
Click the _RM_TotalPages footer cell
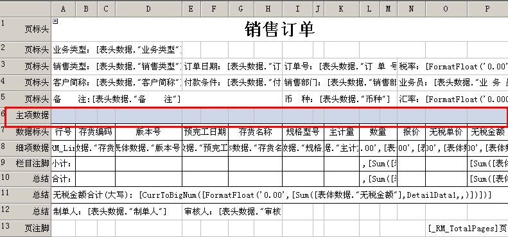(x=466, y=229)
